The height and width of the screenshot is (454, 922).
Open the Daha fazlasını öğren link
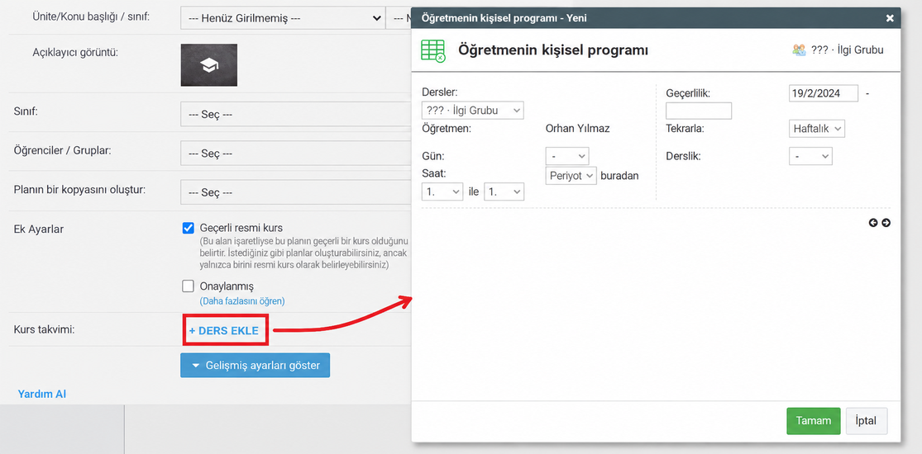pos(242,301)
